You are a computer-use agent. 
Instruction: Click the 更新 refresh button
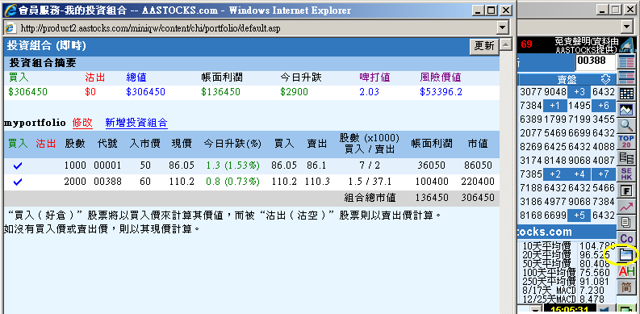tap(484, 46)
